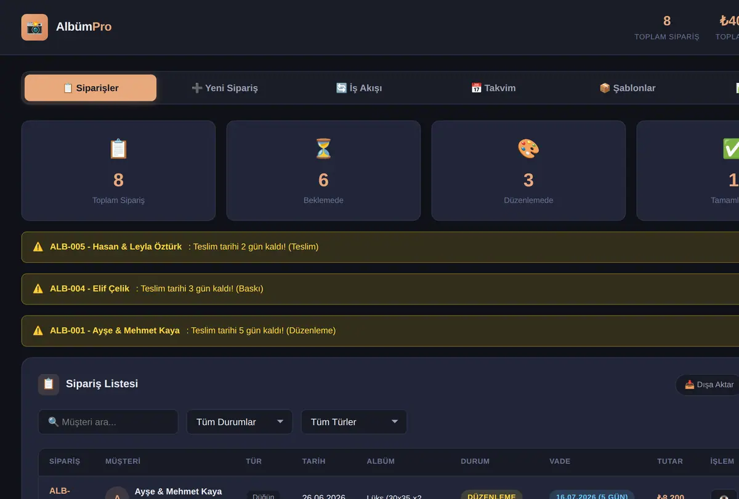Open the Tüm Durumlar status dropdown
739x499 pixels.
click(240, 422)
